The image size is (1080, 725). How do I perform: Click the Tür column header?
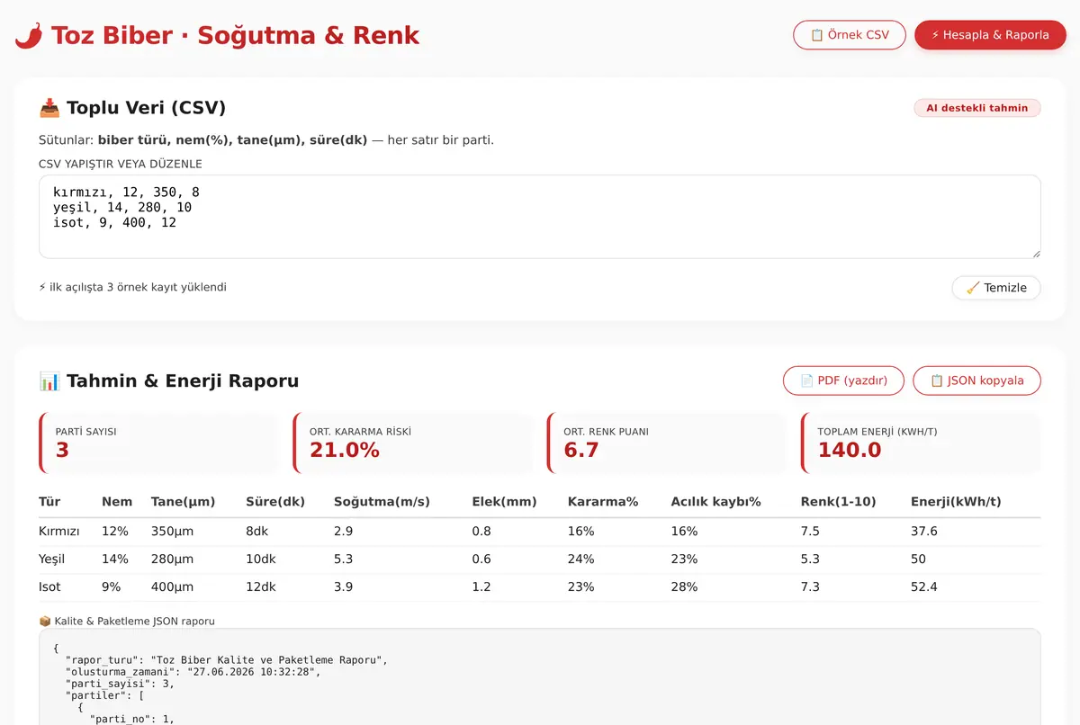pos(49,501)
